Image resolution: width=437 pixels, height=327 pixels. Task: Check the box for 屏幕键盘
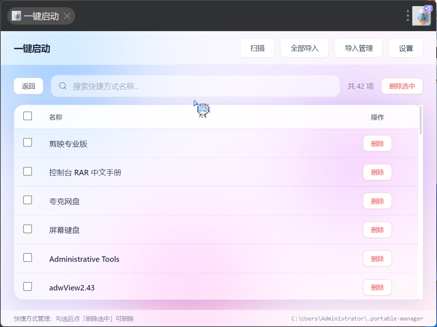click(x=28, y=229)
